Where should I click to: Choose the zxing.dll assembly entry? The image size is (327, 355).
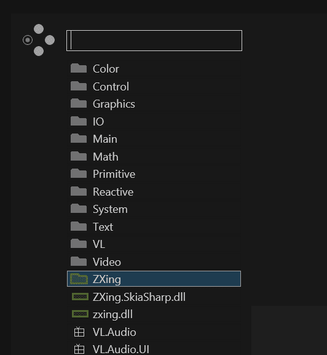(x=154, y=314)
